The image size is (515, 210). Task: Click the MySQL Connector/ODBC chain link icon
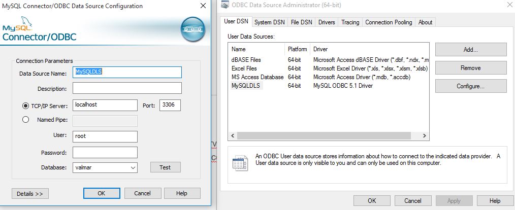coord(193,29)
